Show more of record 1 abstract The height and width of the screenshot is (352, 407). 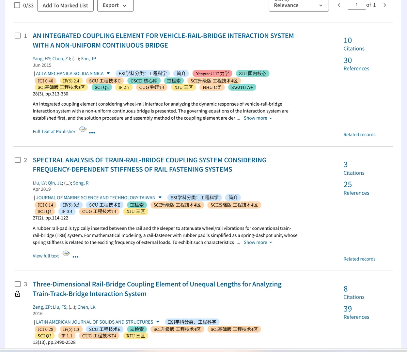pos(258,118)
